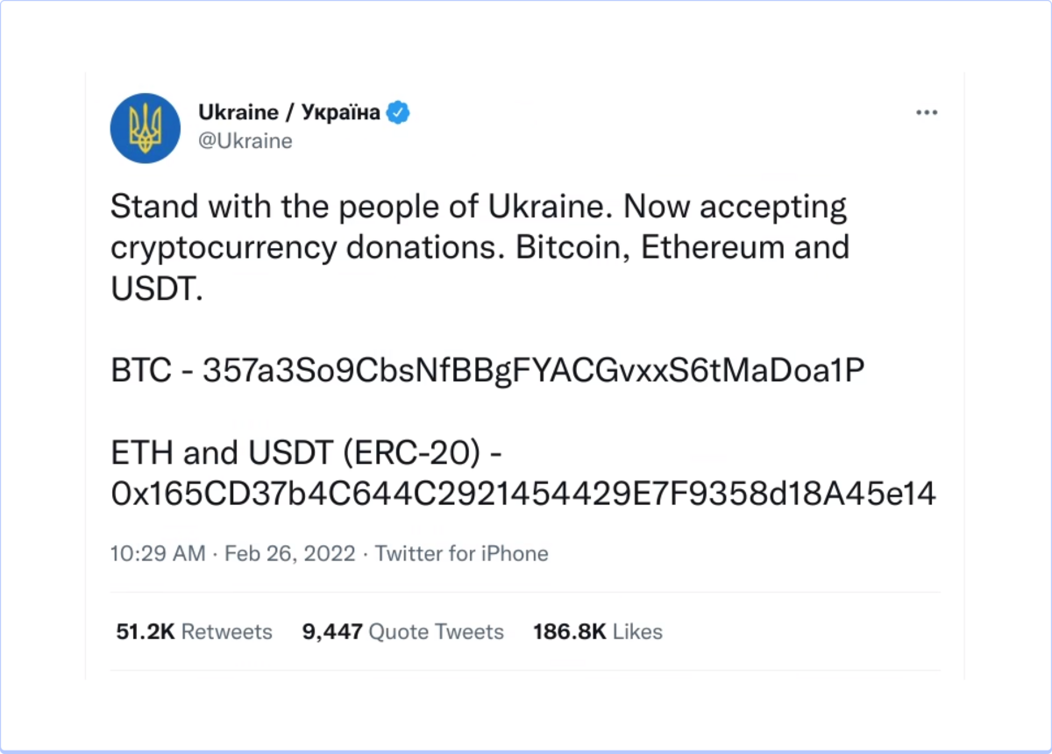Open the Twitter for iPhone source link

click(x=462, y=554)
